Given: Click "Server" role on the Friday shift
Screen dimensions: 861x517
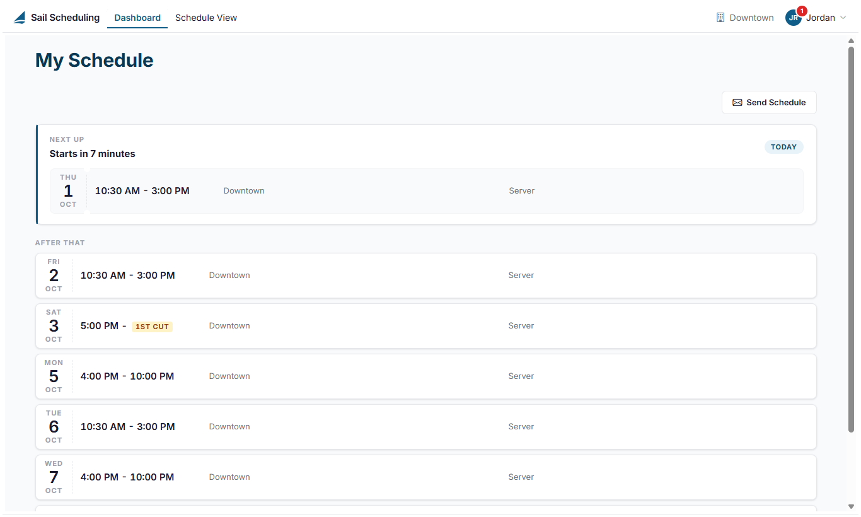Looking at the screenshot, I should click(x=521, y=276).
